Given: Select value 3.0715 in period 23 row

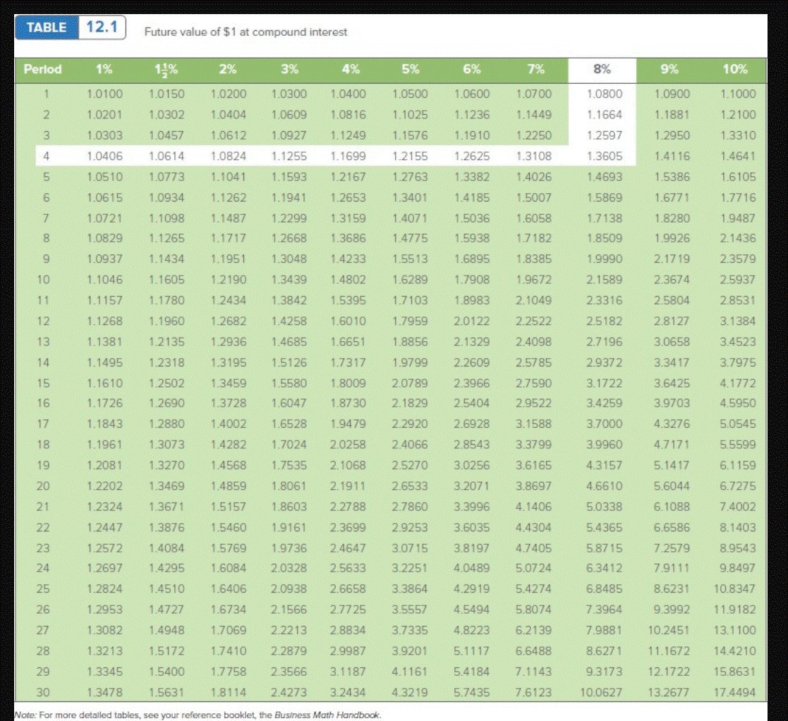Looking at the screenshot, I should coord(410,548).
